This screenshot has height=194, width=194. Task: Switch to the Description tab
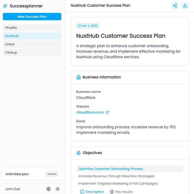click(92, 192)
